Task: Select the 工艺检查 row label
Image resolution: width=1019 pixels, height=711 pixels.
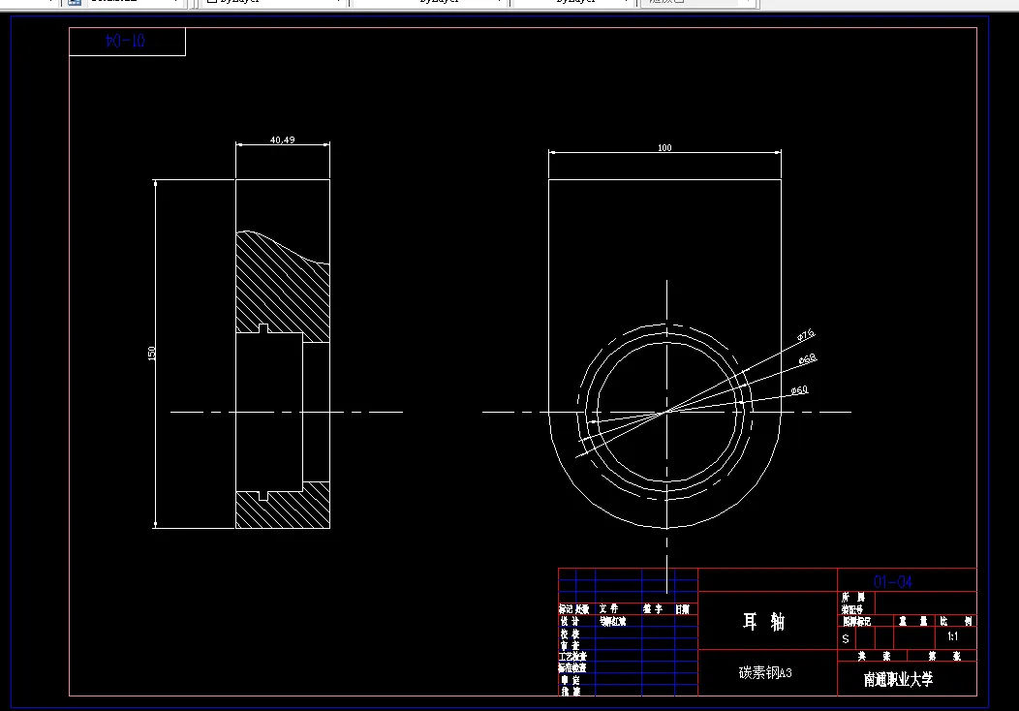Action: pyautogui.click(x=572, y=657)
